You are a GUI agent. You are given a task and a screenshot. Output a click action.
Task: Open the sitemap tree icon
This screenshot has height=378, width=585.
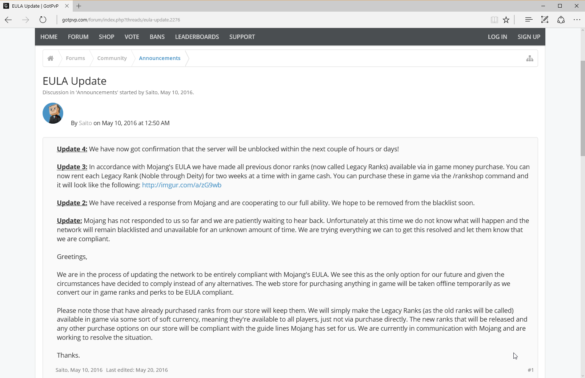pos(530,58)
